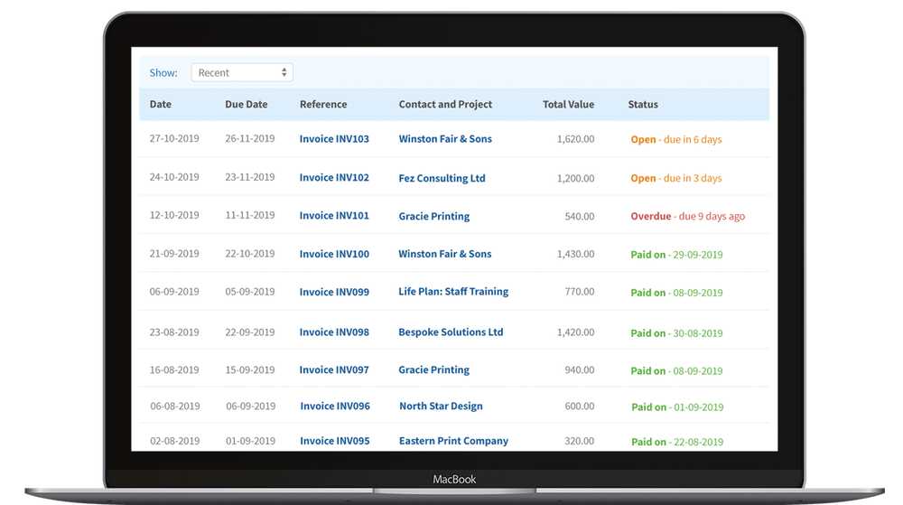The width and height of the screenshot is (903, 505).
Task: Open Winston Fair & Sons contact on INV103 row
Action: point(445,139)
